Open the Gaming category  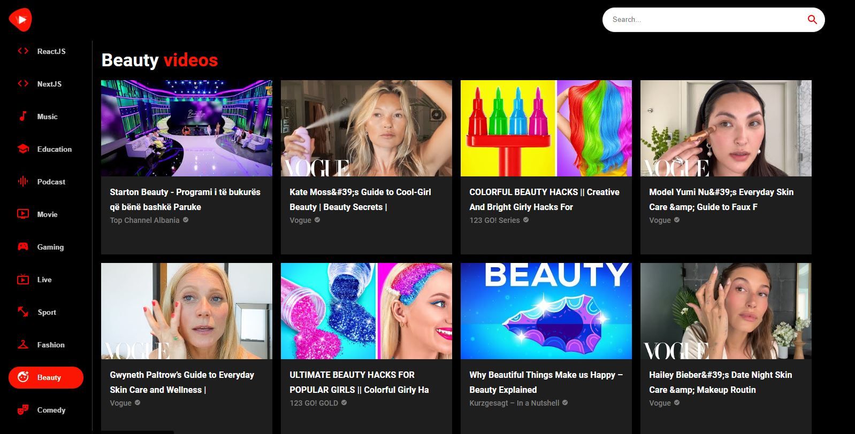pyautogui.click(x=46, y=247)
